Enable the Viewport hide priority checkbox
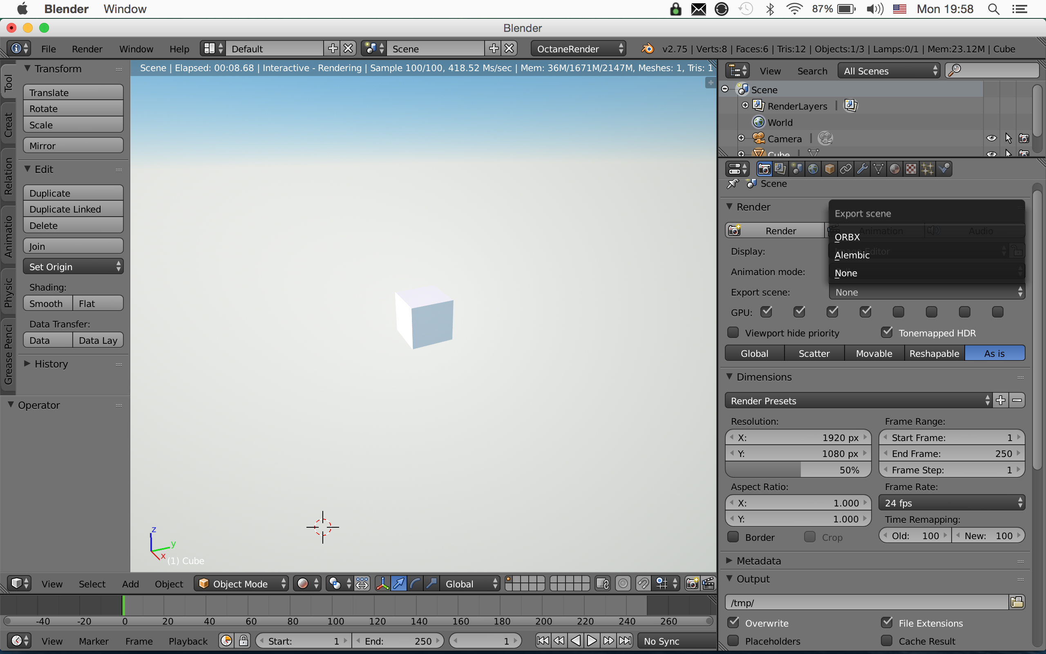Image resolution: width=1046 pixels, height=654 pixels. pyautogui.click(x=733, y=332)
